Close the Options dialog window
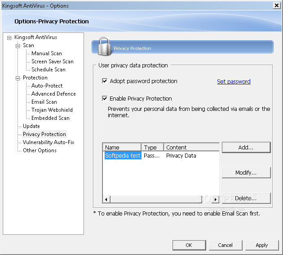This screenshot has width=283, height=255. click(x=276, y=5)
